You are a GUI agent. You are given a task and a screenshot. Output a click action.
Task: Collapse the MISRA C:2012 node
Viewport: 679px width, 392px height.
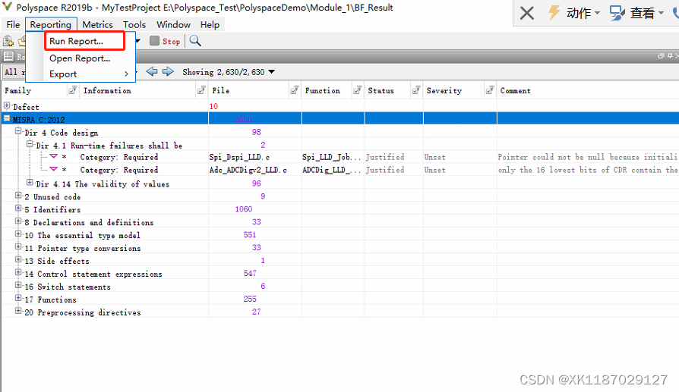click(x=7, y=118)
